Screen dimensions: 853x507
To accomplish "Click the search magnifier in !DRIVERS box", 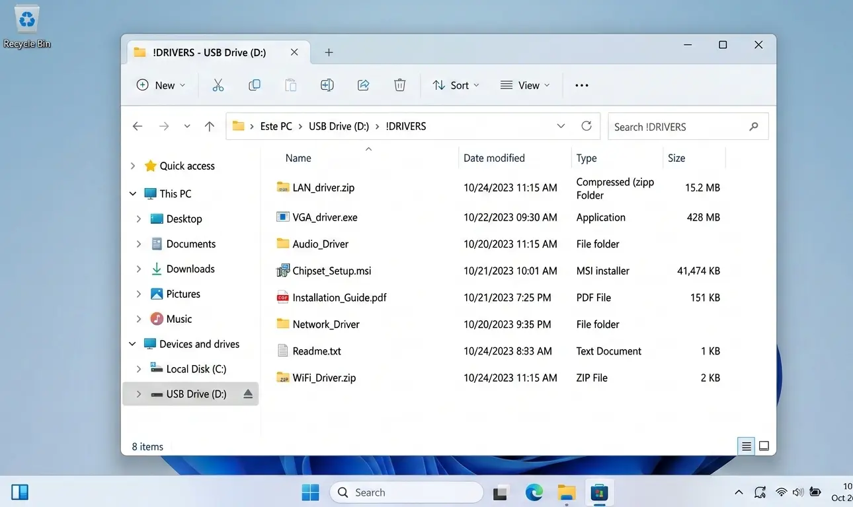I will (754, 127).
